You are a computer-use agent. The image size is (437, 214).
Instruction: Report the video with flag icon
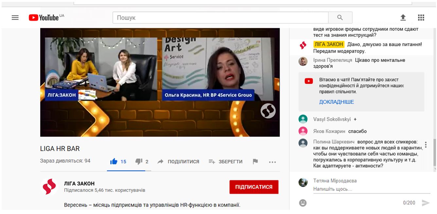255,161
